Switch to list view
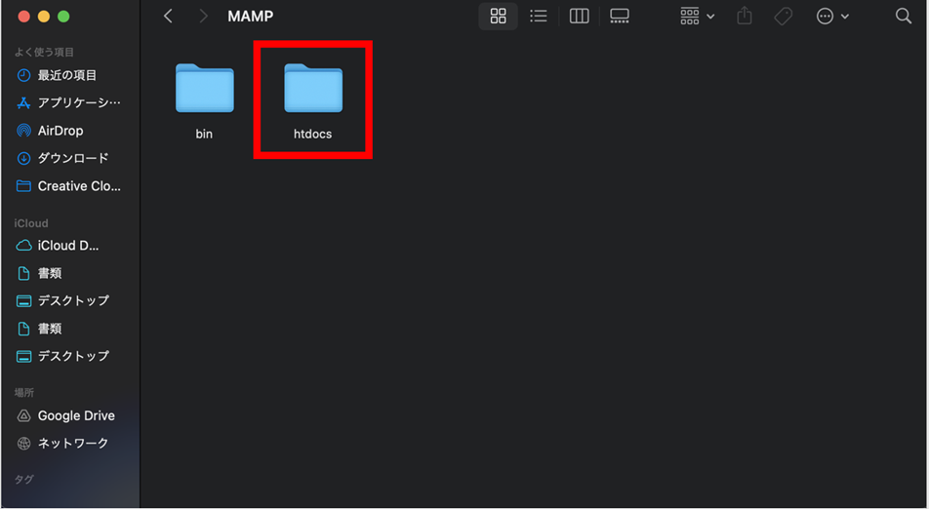Viewport: 929px width, 509px height. click(538, 16)
